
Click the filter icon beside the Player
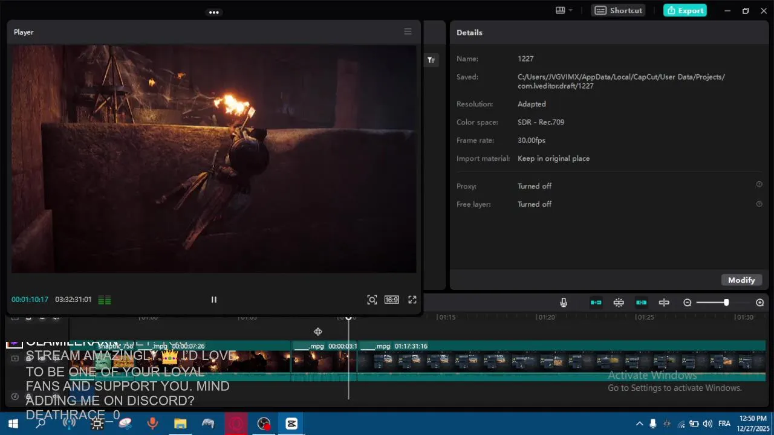coord(431,60)
